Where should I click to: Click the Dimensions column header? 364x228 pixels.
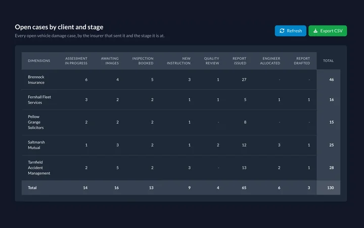[39, 61]
